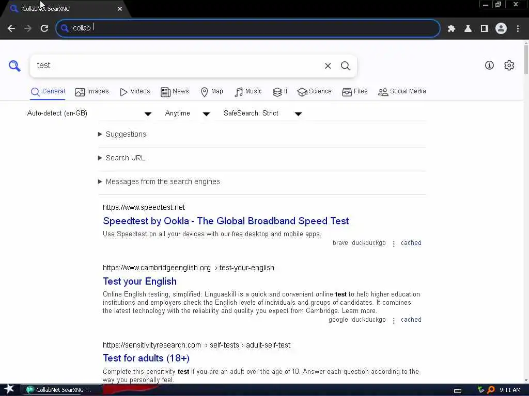Open the Auto-detect (en-GB) language dropdown
529x396 pixels.
click(89, 113)
